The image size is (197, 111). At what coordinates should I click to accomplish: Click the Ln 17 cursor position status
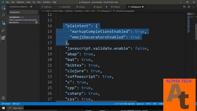(x=124, y=104)
